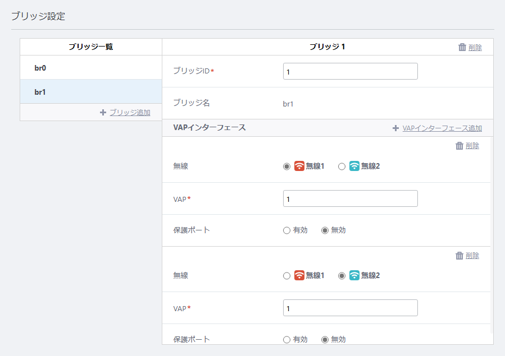Select the 無線2 radio button in the first VAP
Image resolution: width=505 pixels, height=356 pixels.
pyautogui.click(x=342, y=167)
